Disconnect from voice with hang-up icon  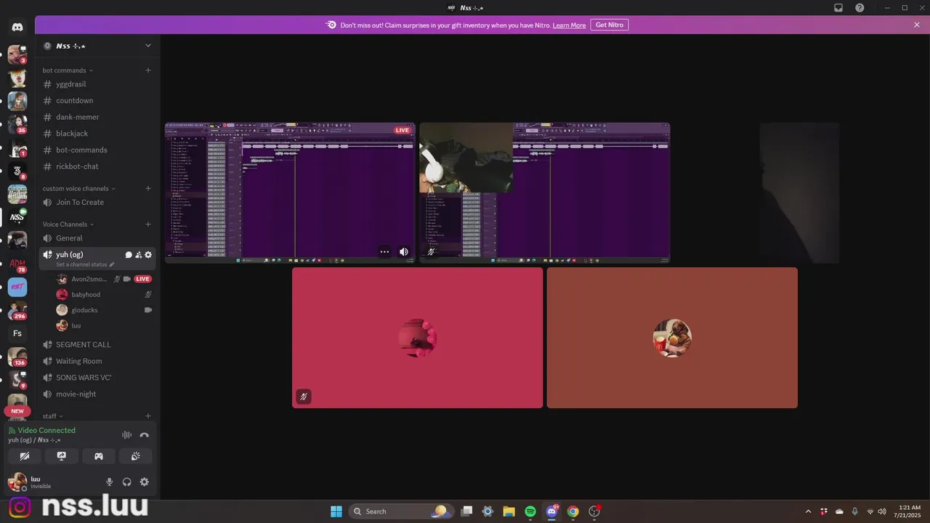(144, 435)
